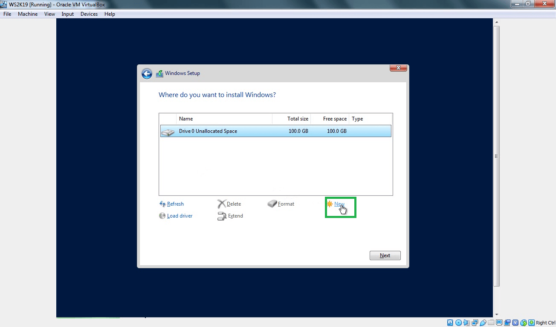Open the Input menu
This screenshot has width=556, height=327.
[67, 14]
